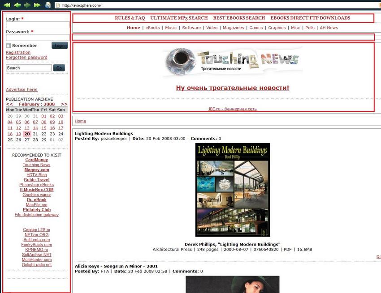Open BEST EBOOKS SEARCH in top bar

(x=239, y=18)
